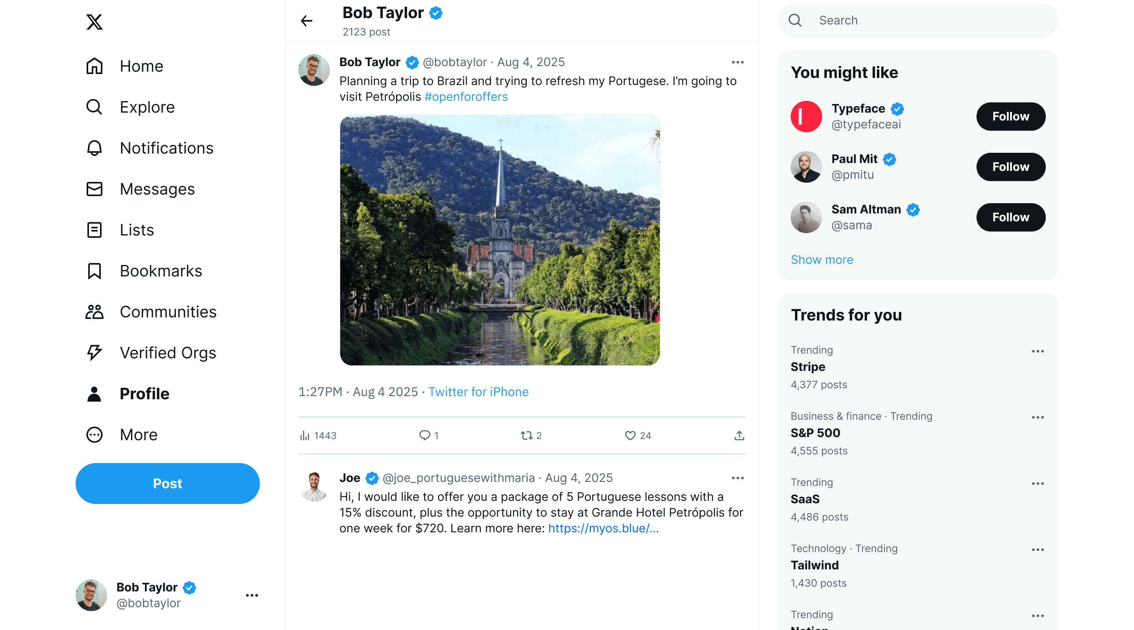Follow Sam Altman

(x=1010, y=217)
